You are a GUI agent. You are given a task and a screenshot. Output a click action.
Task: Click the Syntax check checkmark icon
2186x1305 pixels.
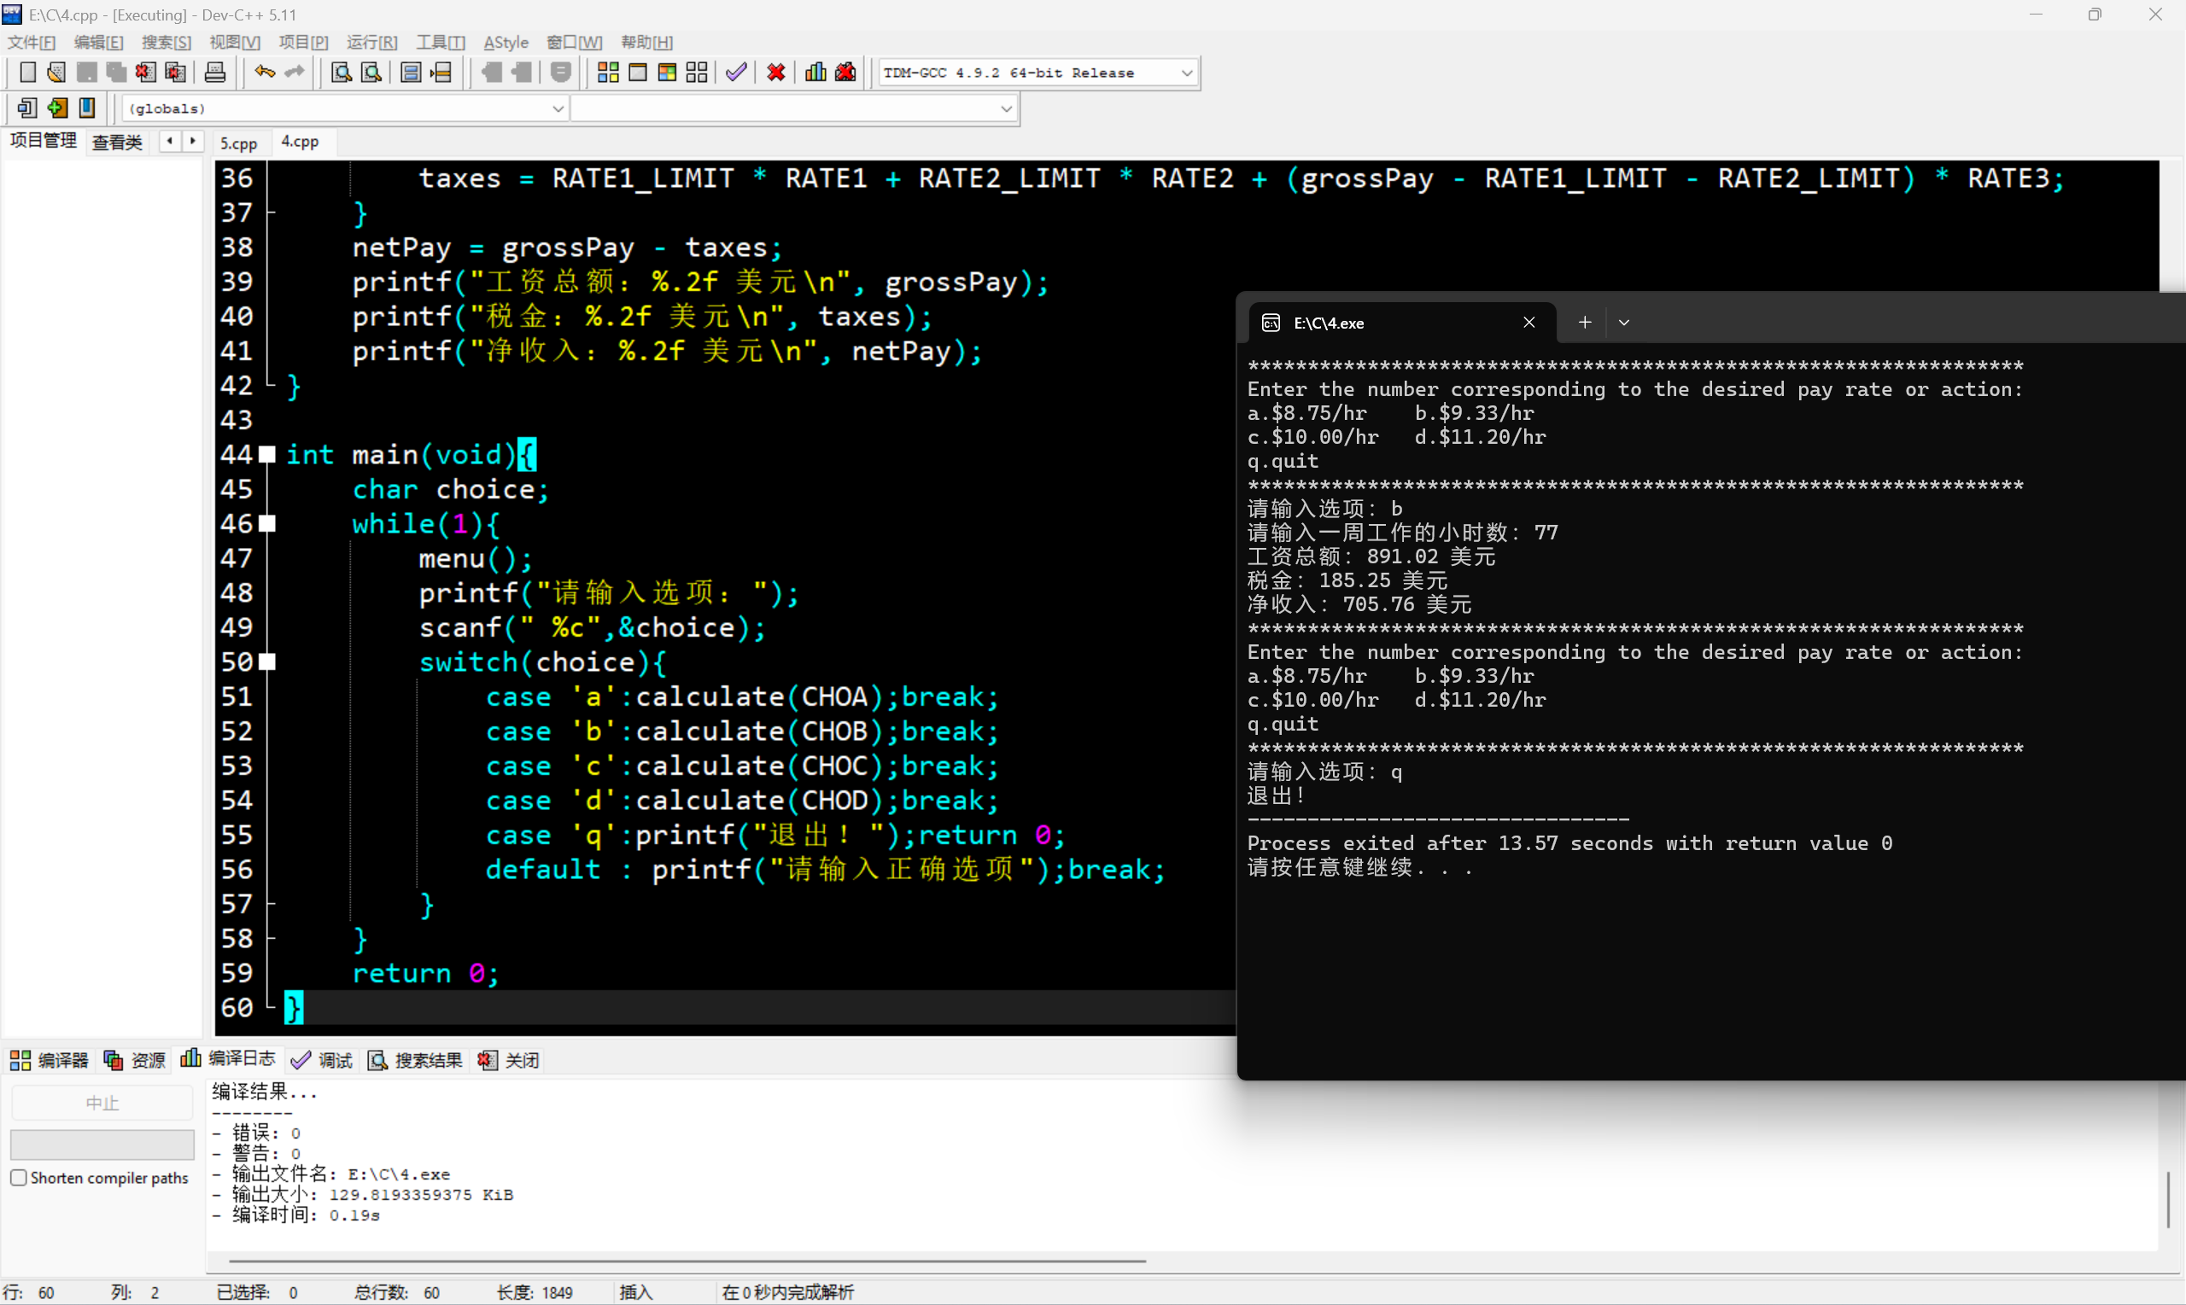click(736, 73)
